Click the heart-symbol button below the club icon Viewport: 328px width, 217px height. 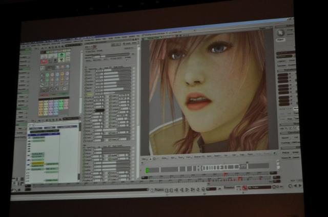(x=61, y=60)
